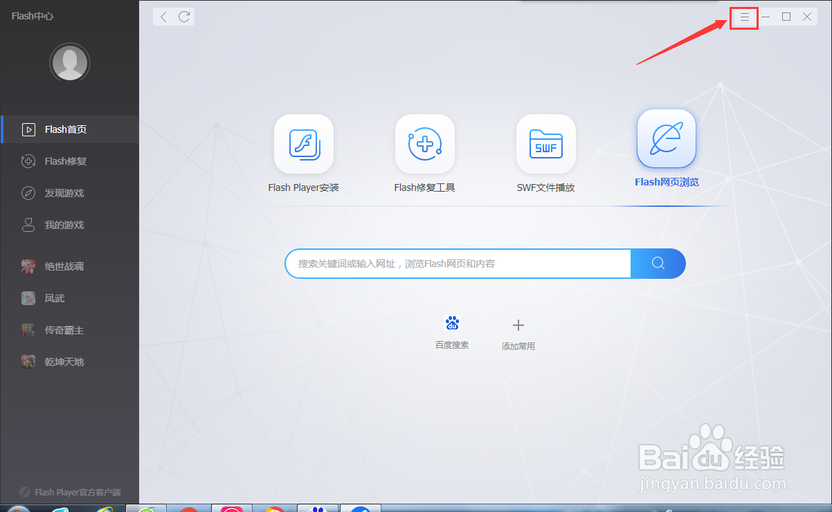Select the Flash网页浏览 browser icon

pyautogui.click(x=667, y=138)
